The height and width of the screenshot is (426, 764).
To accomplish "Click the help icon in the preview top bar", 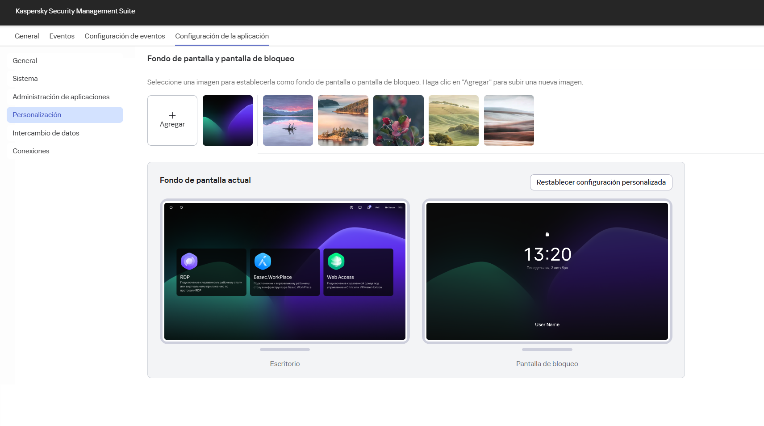I will pos(352,207).
